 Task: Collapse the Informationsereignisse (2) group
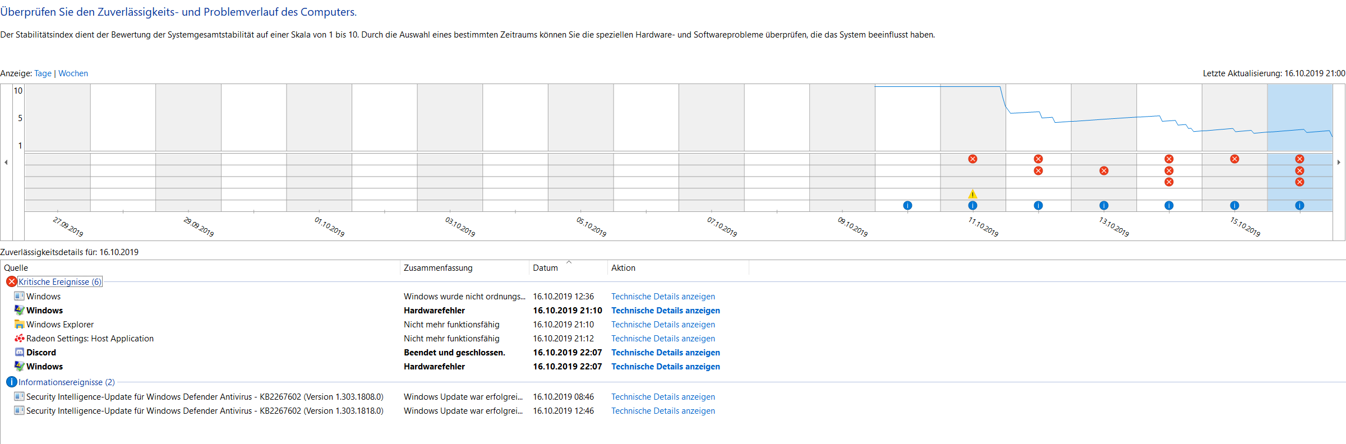[x=67, y=382]
